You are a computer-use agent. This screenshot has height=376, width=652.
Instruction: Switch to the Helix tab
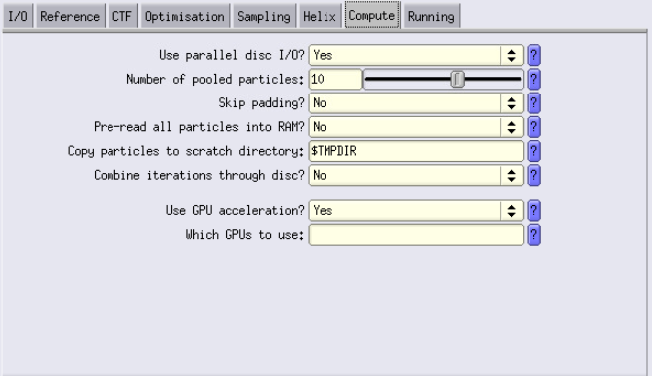[320, 16]
